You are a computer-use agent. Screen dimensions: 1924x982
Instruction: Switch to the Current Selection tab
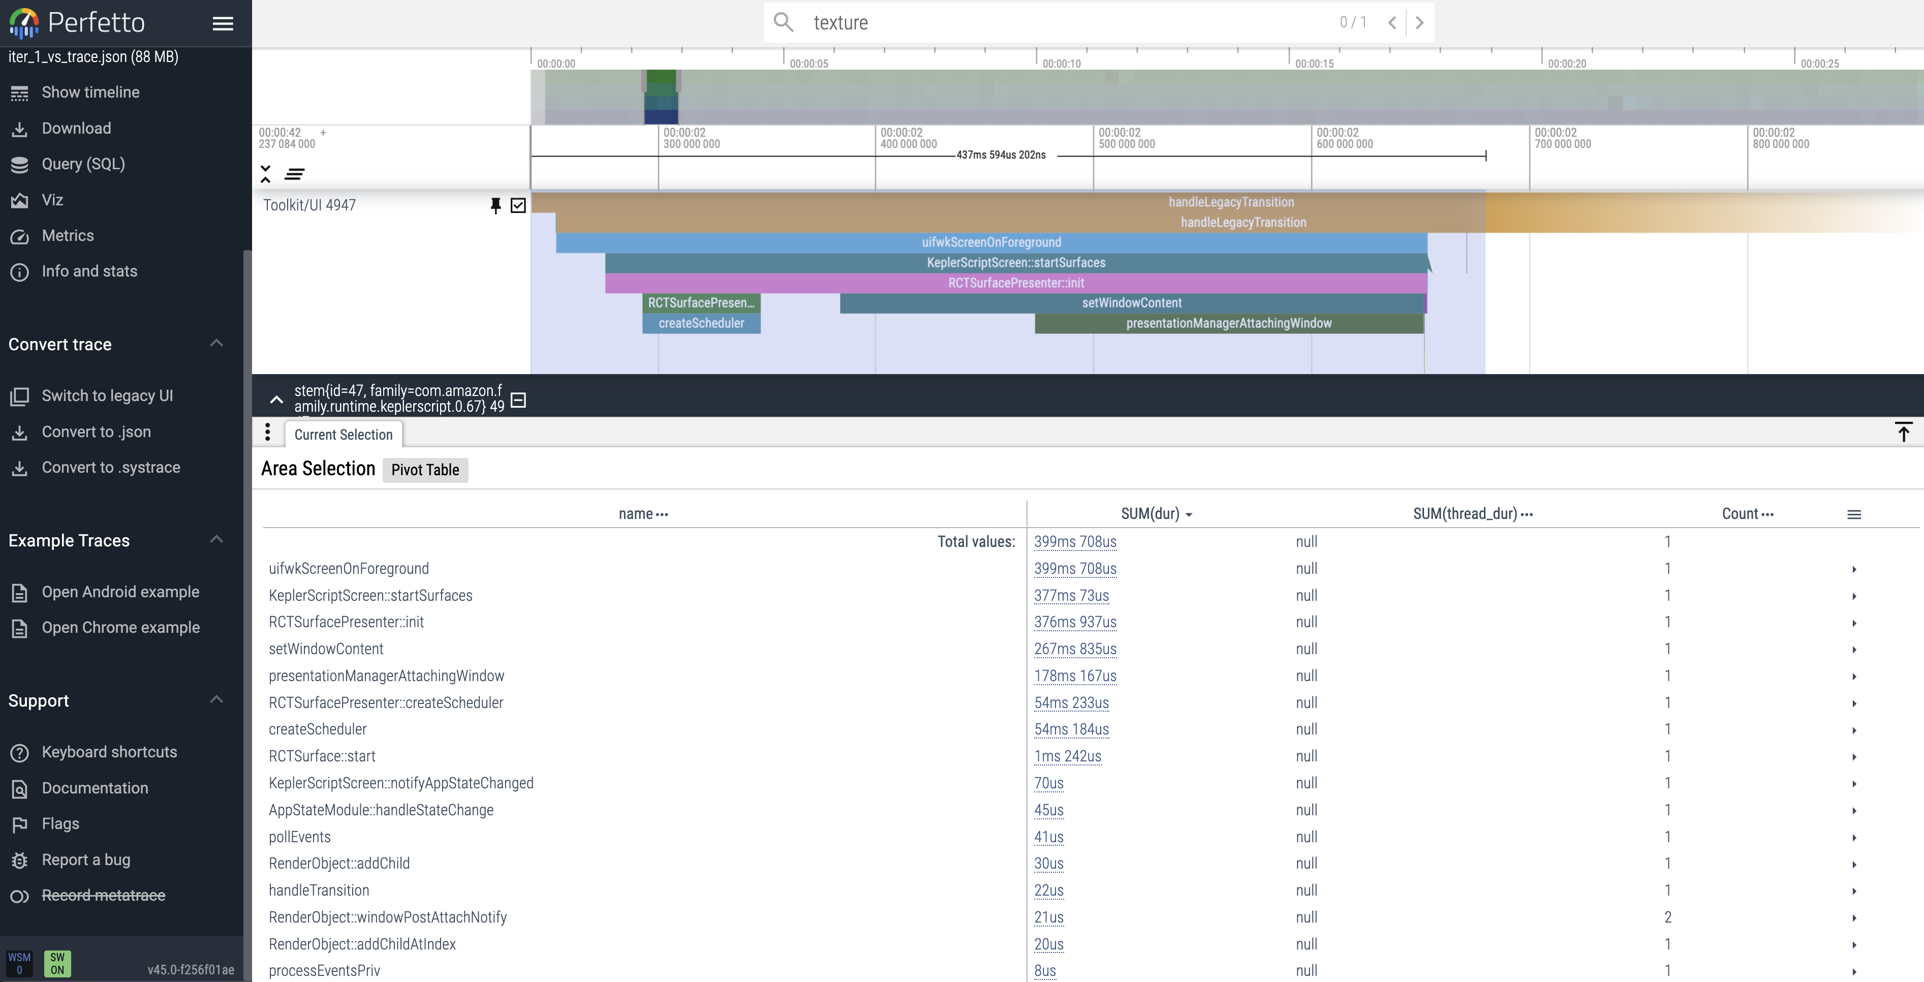point(344,434)
